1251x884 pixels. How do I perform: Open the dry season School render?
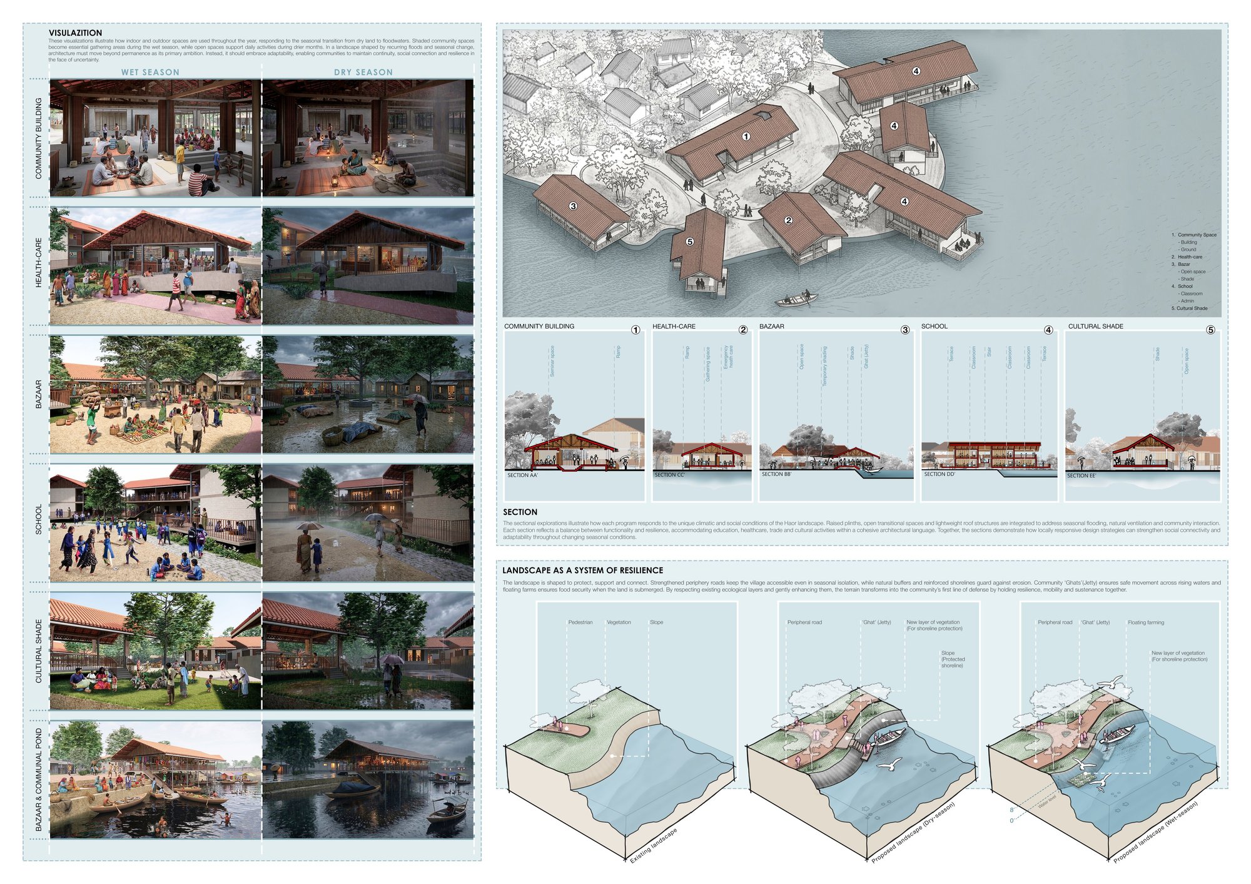coord(368,523)
